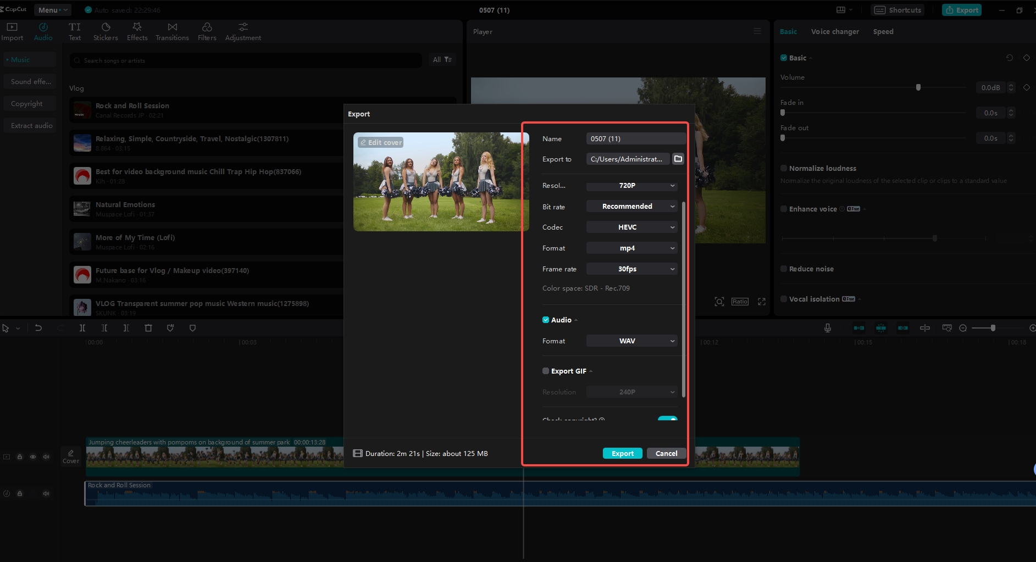Open the Codec dropdown showing HEVC
The height and width of the screenshot is (562, 1036).
(632, 227)
